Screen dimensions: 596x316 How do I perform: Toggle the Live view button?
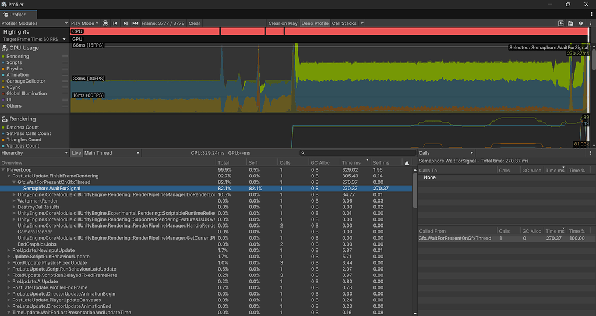pyautogui.click(x=76, y=153)
